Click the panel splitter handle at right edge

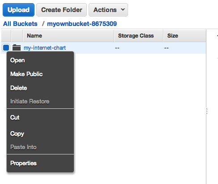tap(207, 111)
